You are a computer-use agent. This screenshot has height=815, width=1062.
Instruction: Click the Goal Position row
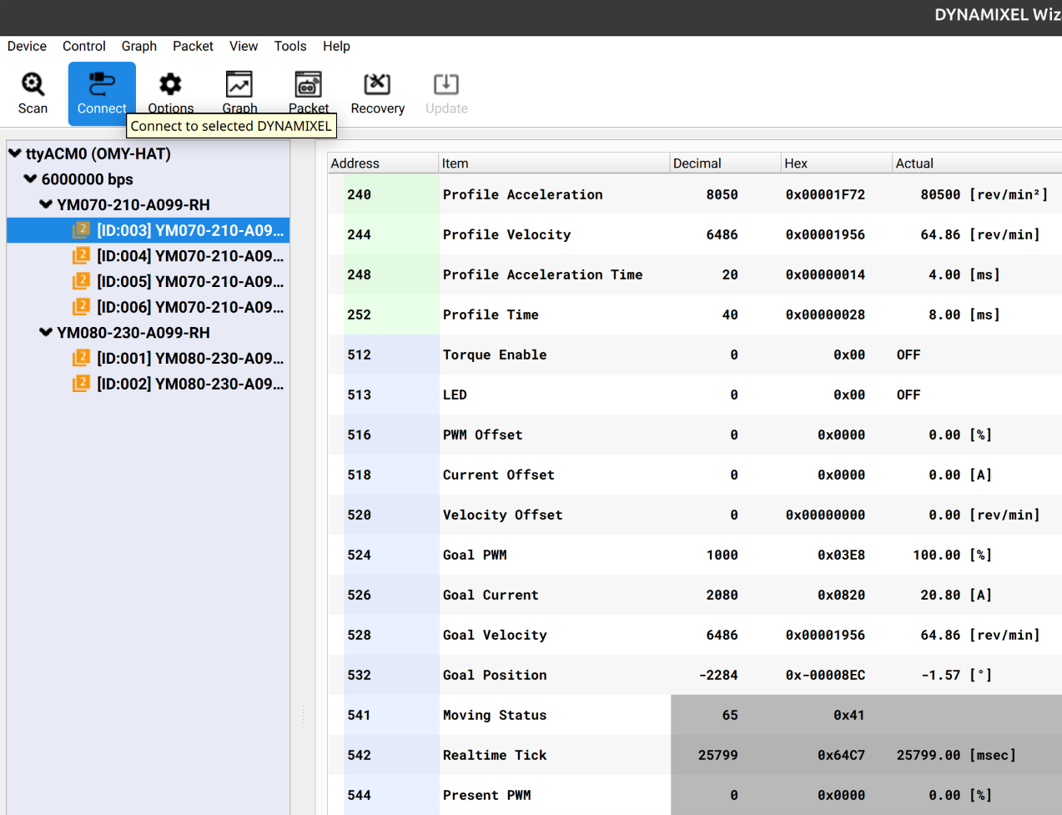click(x=495, y=676)
